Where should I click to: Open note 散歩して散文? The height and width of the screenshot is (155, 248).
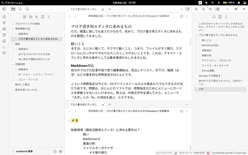pos(22,85)
